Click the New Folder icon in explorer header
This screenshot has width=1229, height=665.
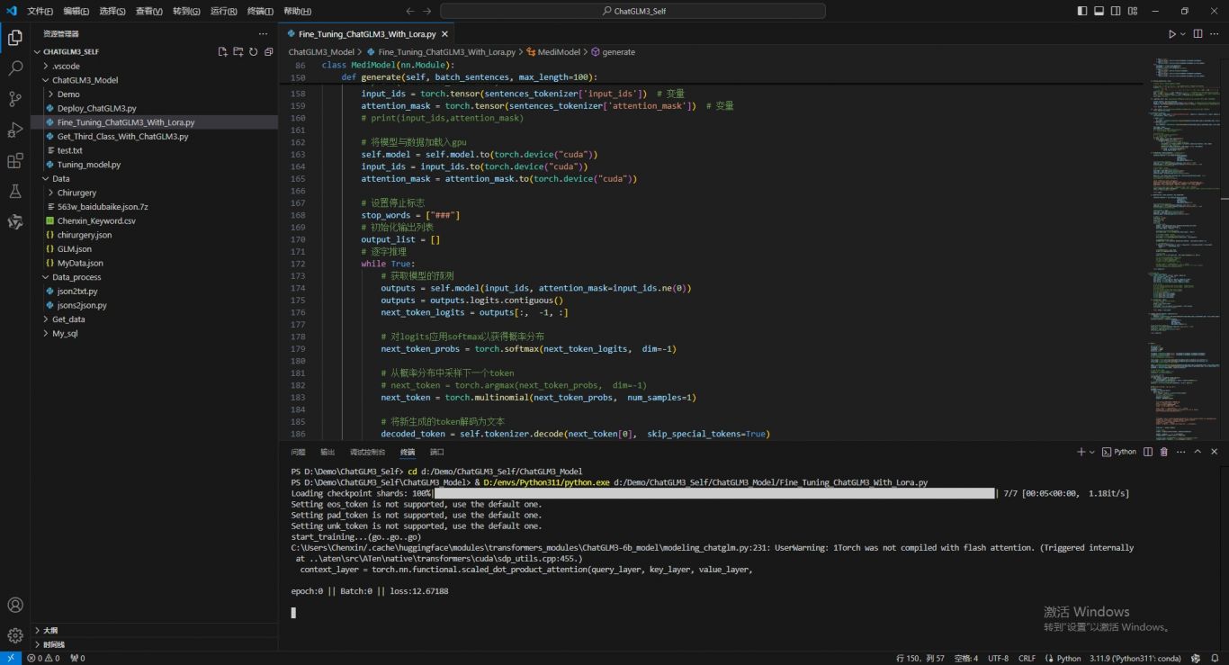point(238,52)
